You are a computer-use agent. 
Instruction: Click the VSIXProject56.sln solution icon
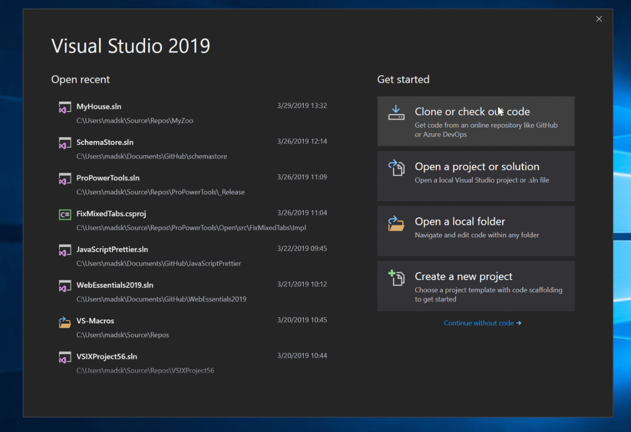click(65, 357)
